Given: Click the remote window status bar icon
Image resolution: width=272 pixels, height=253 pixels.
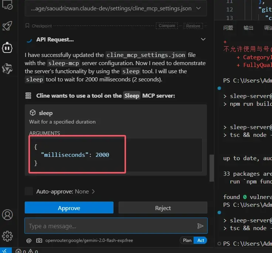Looking at the screenshot, I should pos(4,250).
